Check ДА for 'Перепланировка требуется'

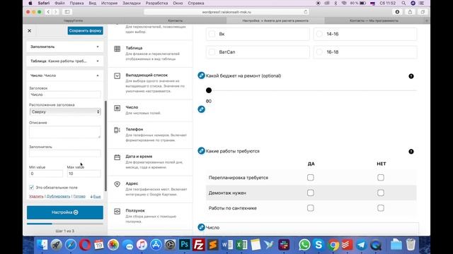(x=311, y=177)
